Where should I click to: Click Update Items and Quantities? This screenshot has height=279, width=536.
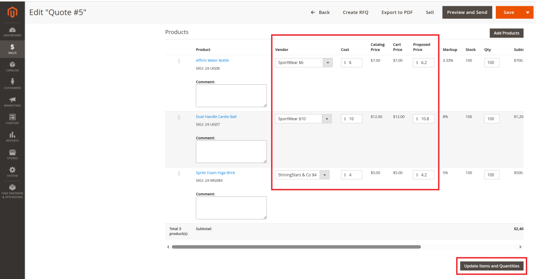click(x=492, y=266)
